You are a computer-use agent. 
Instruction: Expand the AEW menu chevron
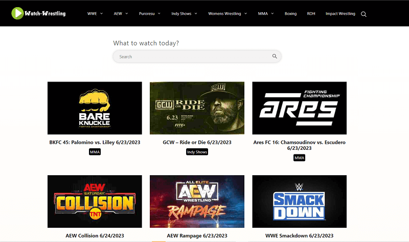pos(126,14)
